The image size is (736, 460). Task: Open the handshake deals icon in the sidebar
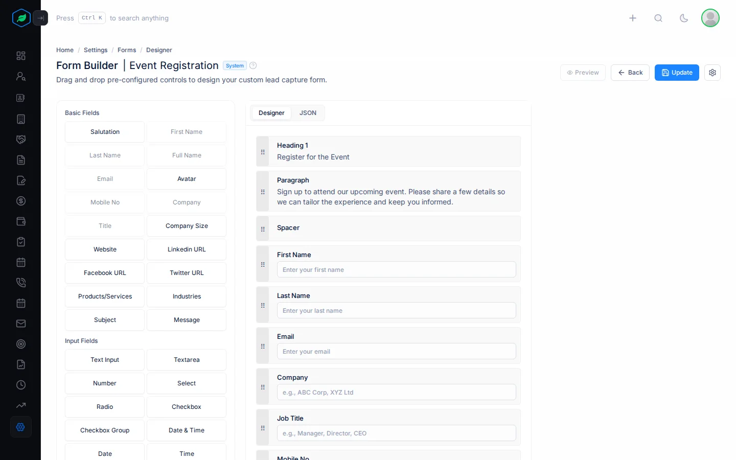(21, 140)
